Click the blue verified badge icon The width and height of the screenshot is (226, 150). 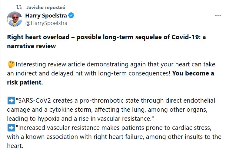click(x=71, y=16)
